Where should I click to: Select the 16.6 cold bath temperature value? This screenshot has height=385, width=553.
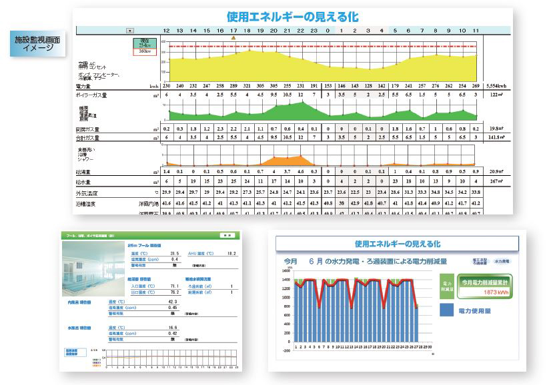coord(173,327)
